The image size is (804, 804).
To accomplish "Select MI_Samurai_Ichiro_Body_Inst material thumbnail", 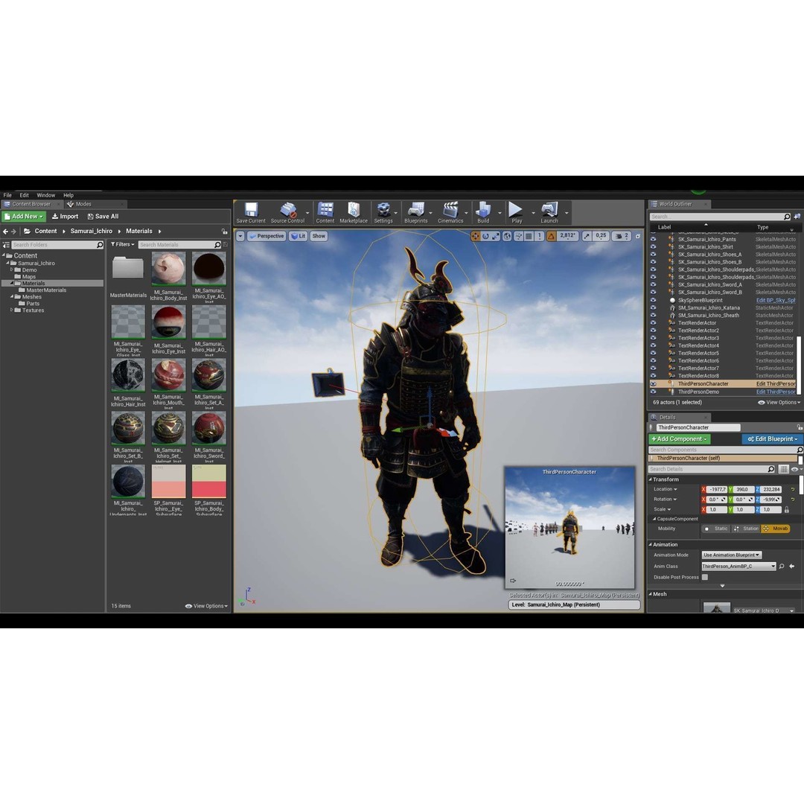I will click(168, 269).
